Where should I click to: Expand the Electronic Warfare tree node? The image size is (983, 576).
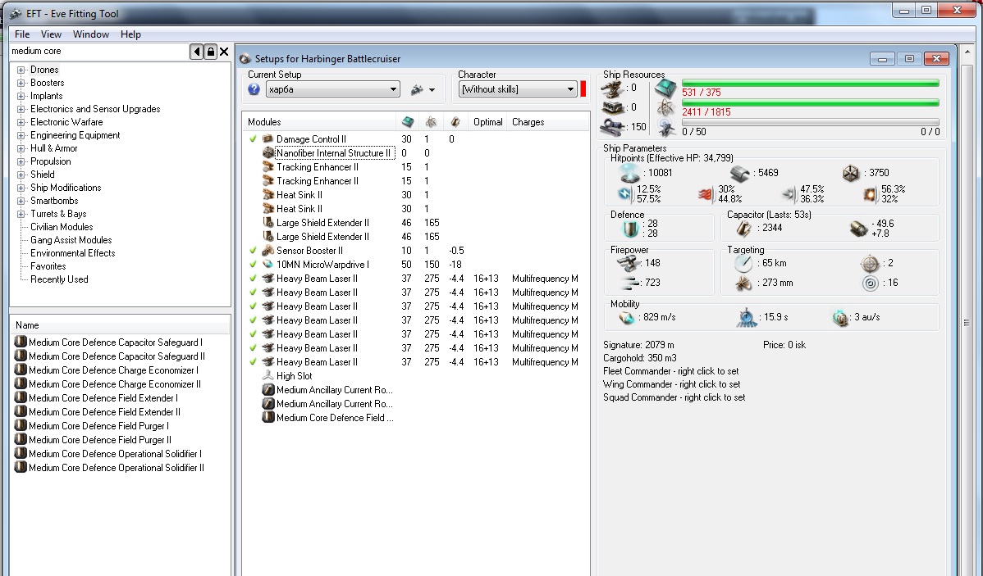pos(21,122)
